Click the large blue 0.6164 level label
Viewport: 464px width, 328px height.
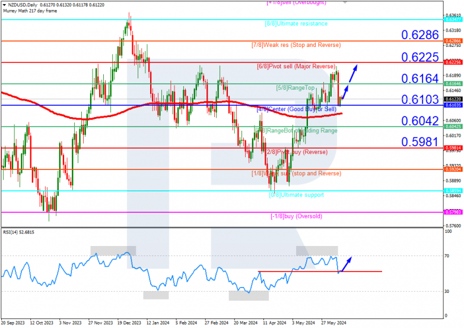420,78
